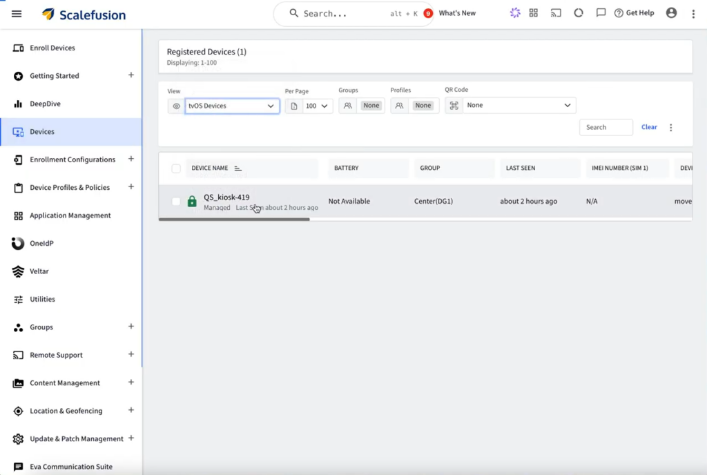Click the cast screen icon in header
Viewport: 707px width, 475px height.
click(x=556, y=13)
